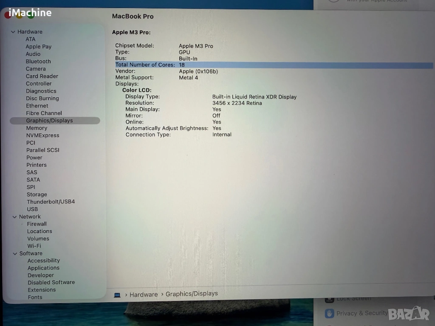Select Thunderbolt/USB4 in the sidebar
The image size is (435, 326).
(51, 202)
